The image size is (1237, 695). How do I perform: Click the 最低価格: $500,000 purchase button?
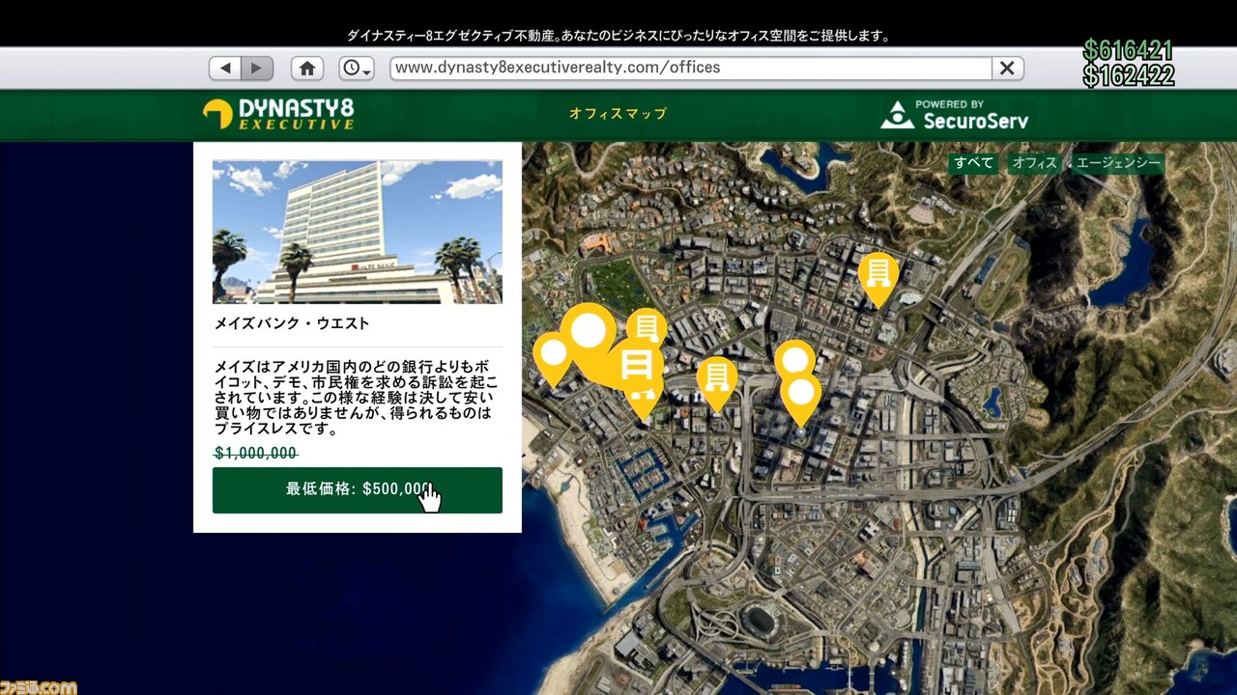pos(358,490)
